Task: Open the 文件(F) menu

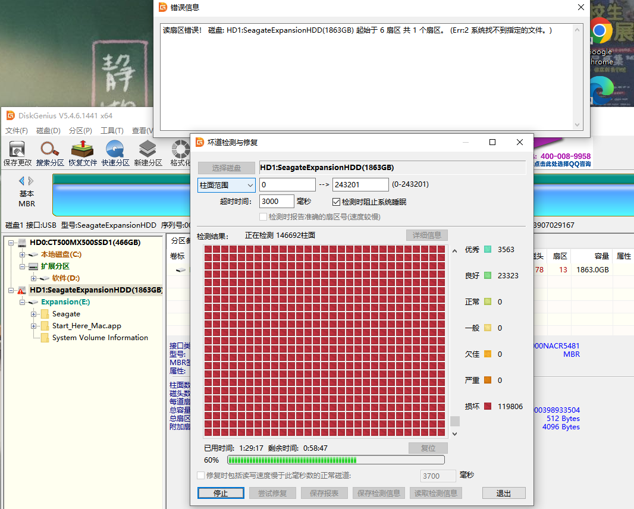Action: pos(17,131)
